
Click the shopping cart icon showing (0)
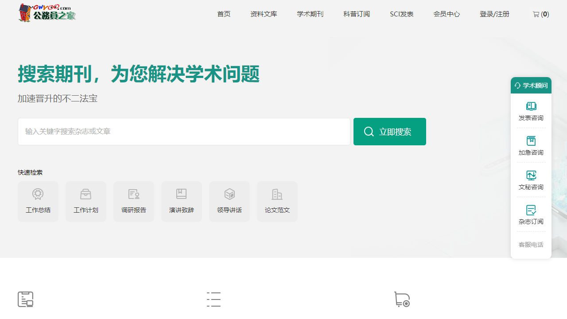tap(540, 14)
